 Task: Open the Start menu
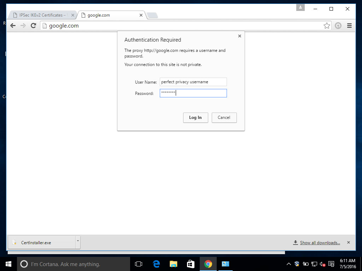8,264
